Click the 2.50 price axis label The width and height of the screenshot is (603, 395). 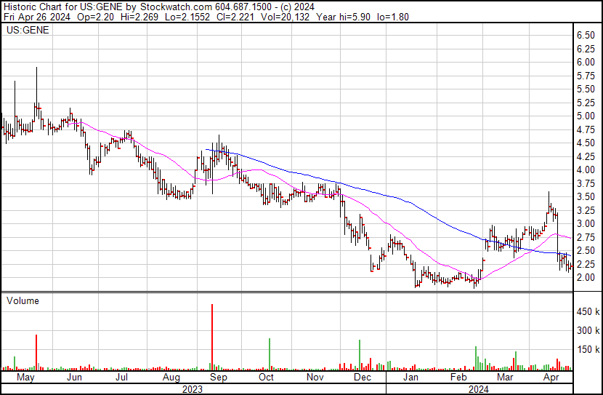pos(586,251)
